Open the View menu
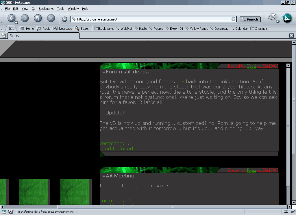296x215 pixels. pos(25,9)
